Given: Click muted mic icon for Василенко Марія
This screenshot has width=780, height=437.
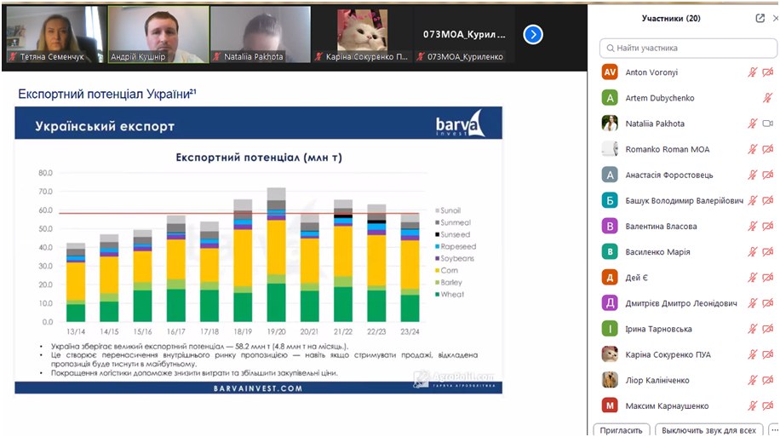Looking at the screenshot, I should coord(752,252).
